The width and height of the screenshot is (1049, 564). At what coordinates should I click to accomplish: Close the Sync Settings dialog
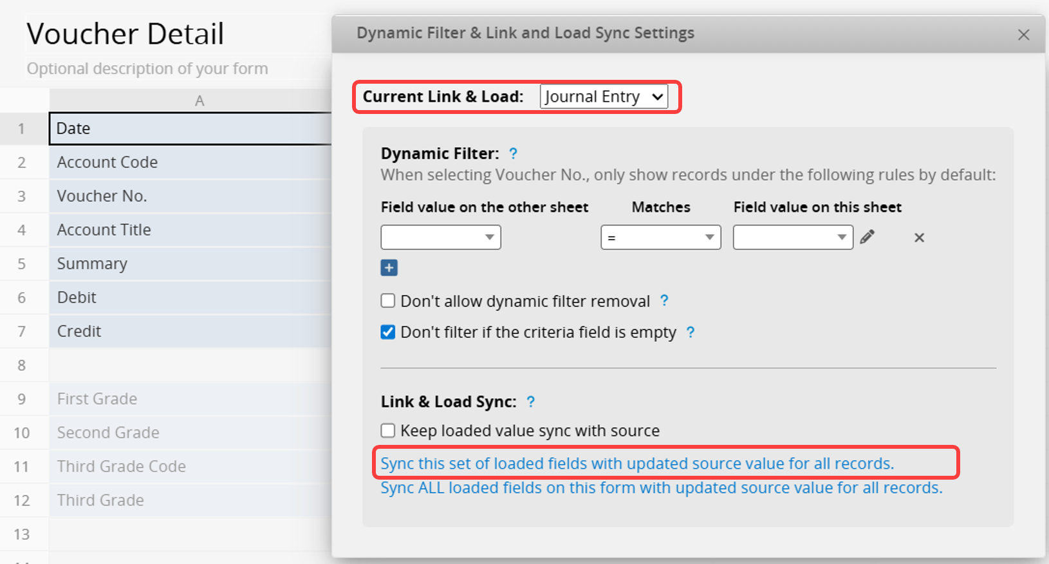[x=1023, y=35]
